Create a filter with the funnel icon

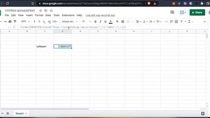[181, 22]
